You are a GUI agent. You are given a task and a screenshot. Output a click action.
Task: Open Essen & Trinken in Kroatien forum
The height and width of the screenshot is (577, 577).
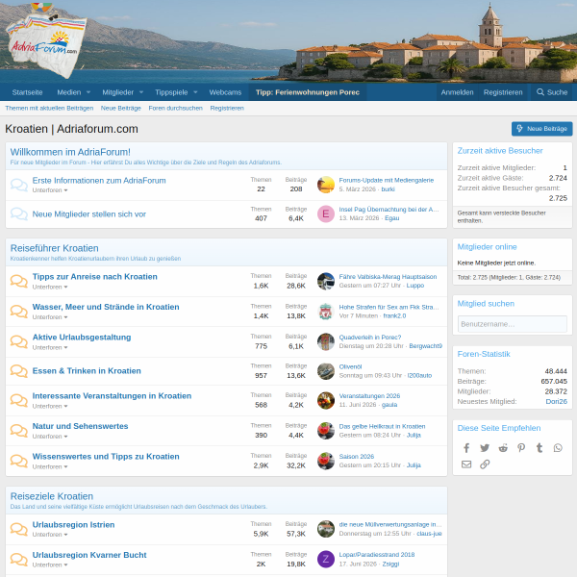(x=87, y=371)
